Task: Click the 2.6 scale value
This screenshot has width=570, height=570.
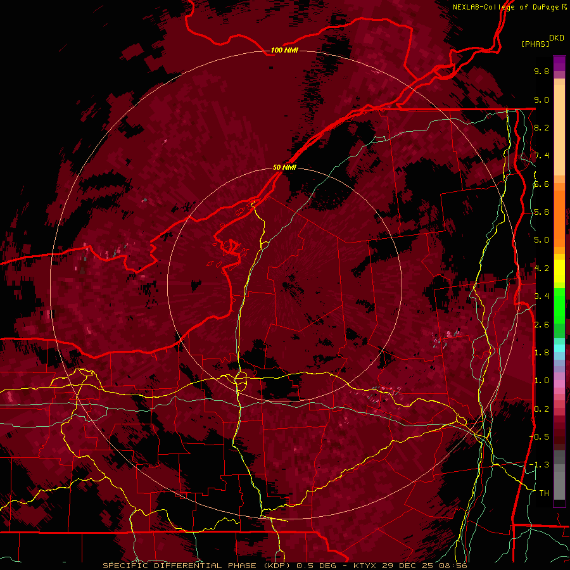Action: pos(541,324)
